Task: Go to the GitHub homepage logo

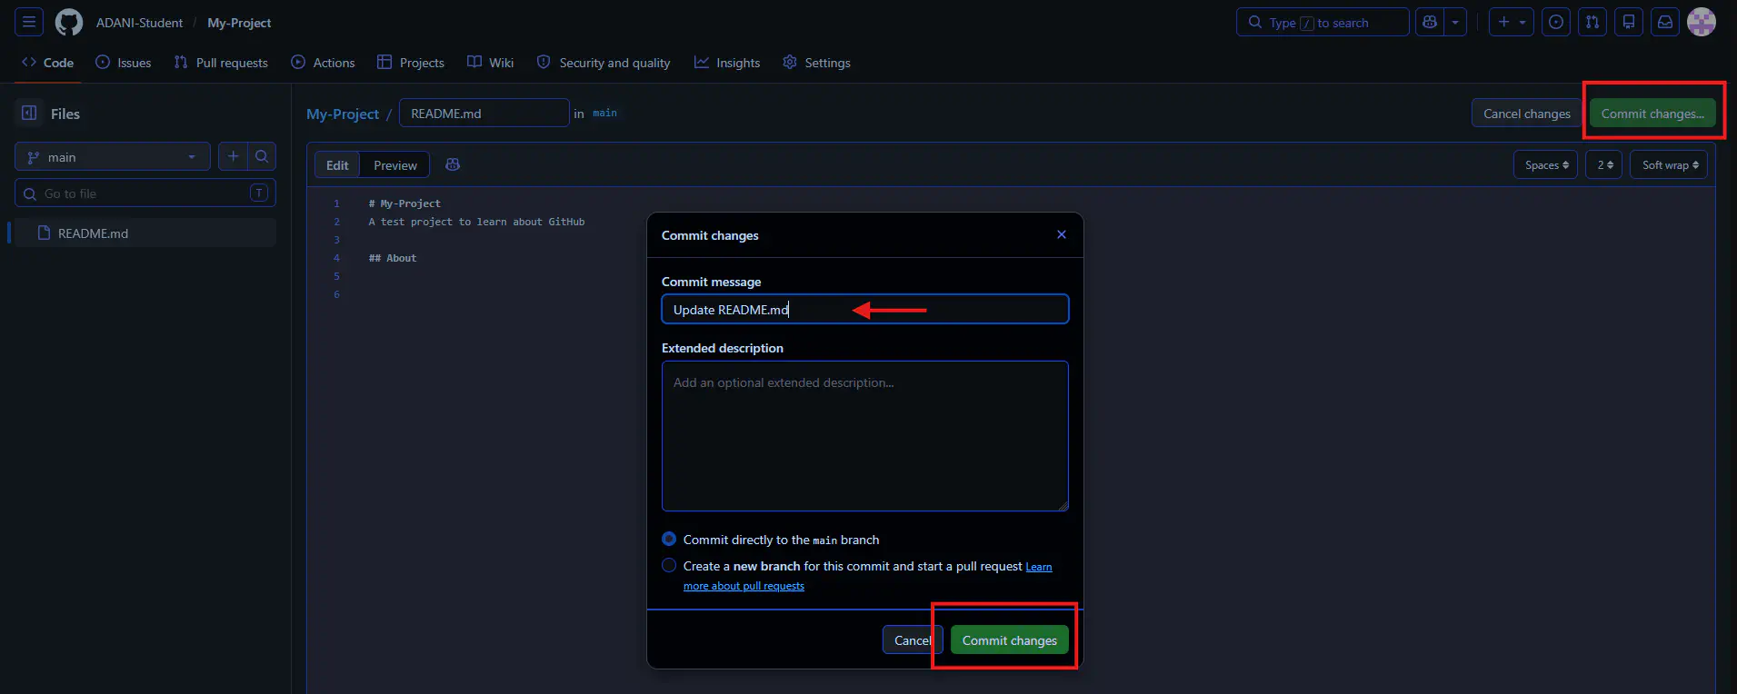Action: pyautogui.click(x=69, y=22)
